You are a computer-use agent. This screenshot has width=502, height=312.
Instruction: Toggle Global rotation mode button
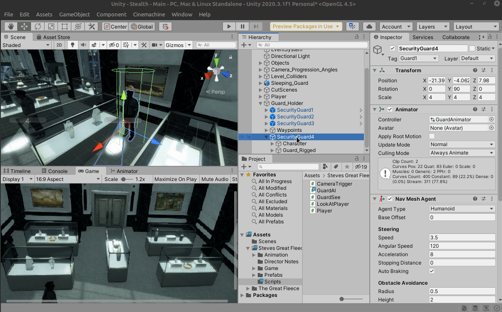pos(142,26)
